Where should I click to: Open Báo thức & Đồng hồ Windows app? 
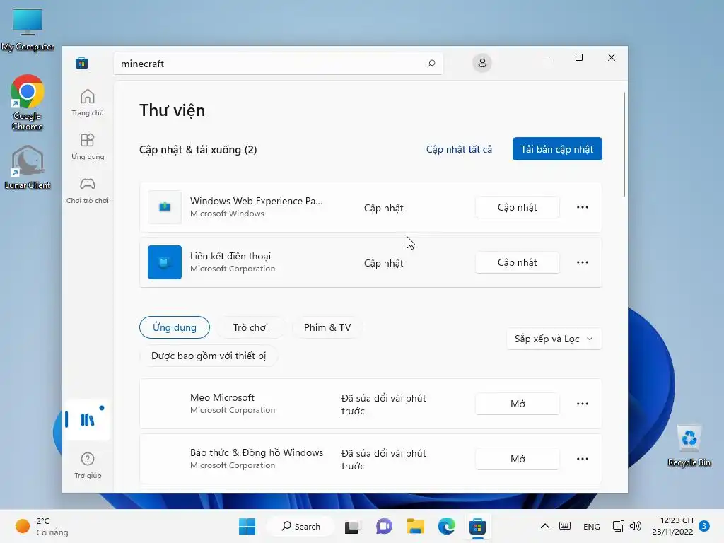pyautogui.click(x=517, y=459)
